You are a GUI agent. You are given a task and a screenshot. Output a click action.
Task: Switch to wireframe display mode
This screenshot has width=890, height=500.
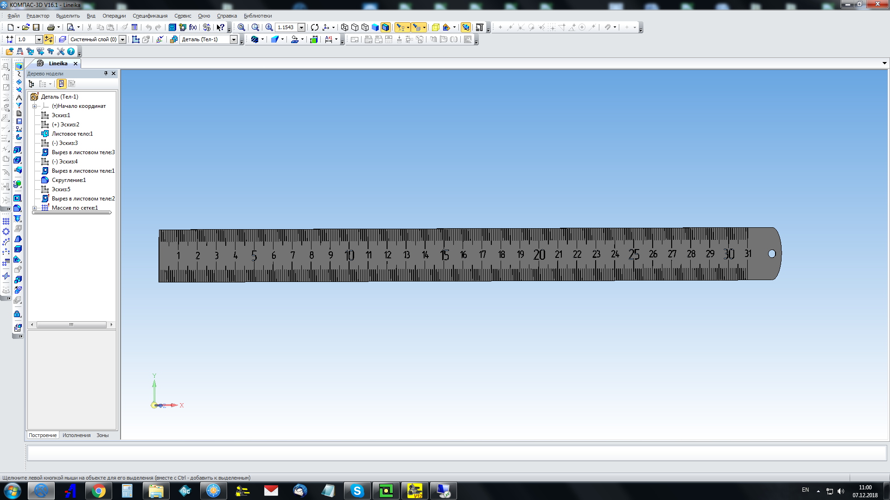(x=344, y=27)
